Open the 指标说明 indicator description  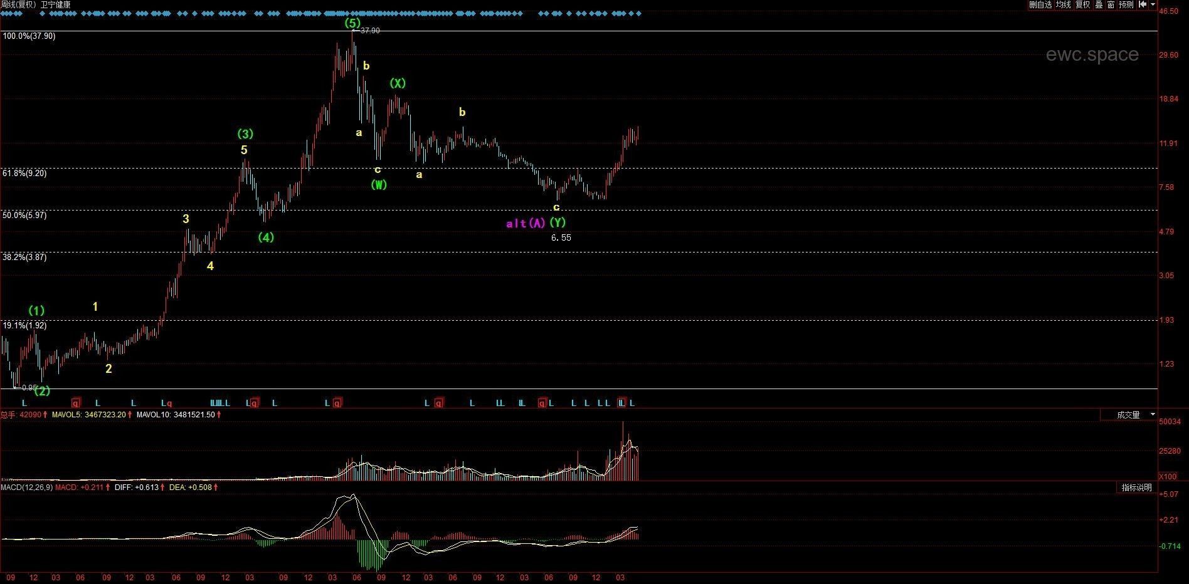coord(1136,488)
